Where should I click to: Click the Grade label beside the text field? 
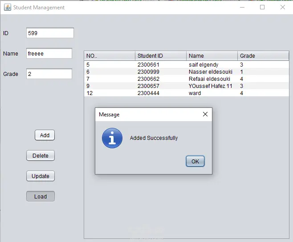pyautogui.click(x=11, y=74)
